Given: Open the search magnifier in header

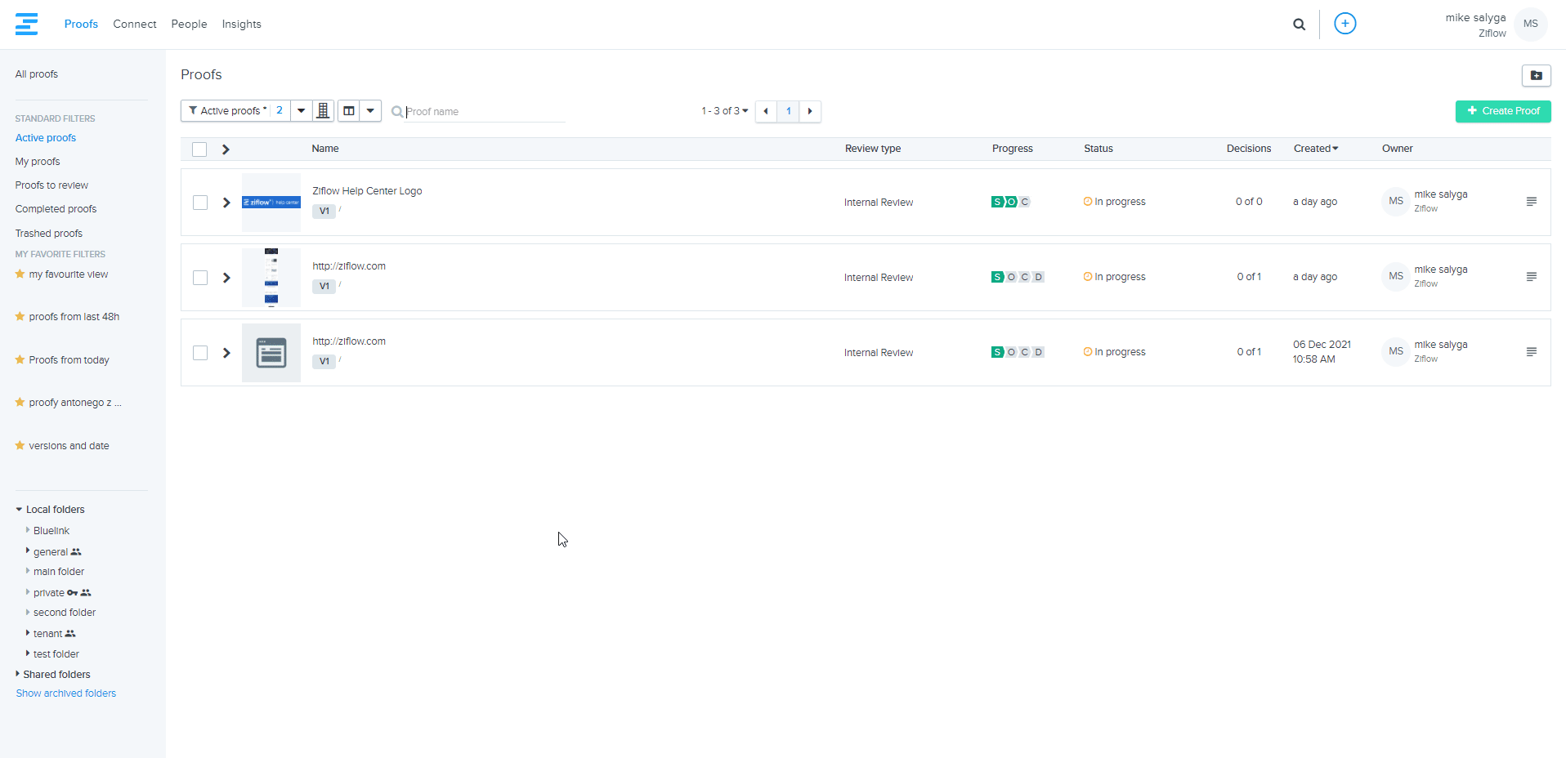Looking at the screenshot, I should click(x=1299, y=25).
